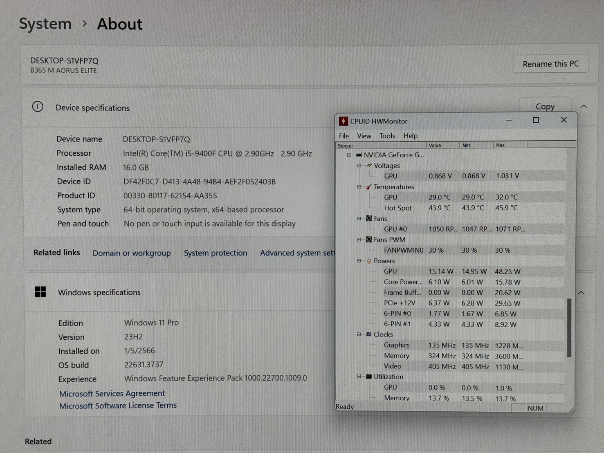This screenshot has height=453, width=604.
Task: Click the B365 M AORUS ELITE text
Action: (63, 70)
